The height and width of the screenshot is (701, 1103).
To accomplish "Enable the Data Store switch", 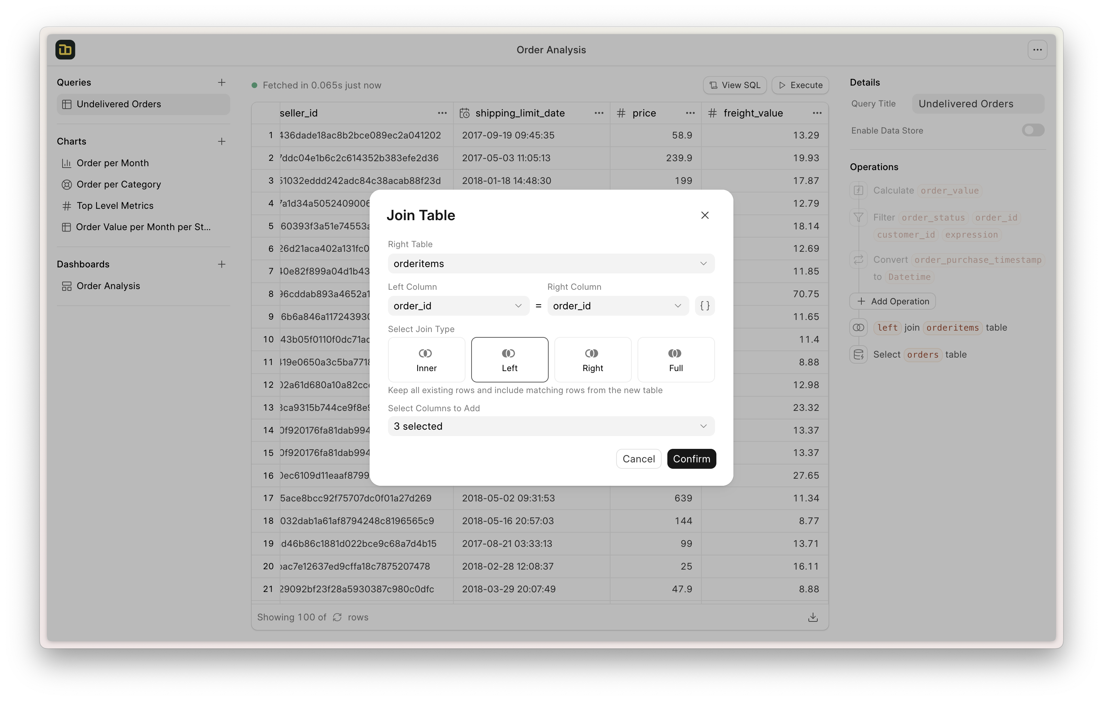I will (1032, 130).
